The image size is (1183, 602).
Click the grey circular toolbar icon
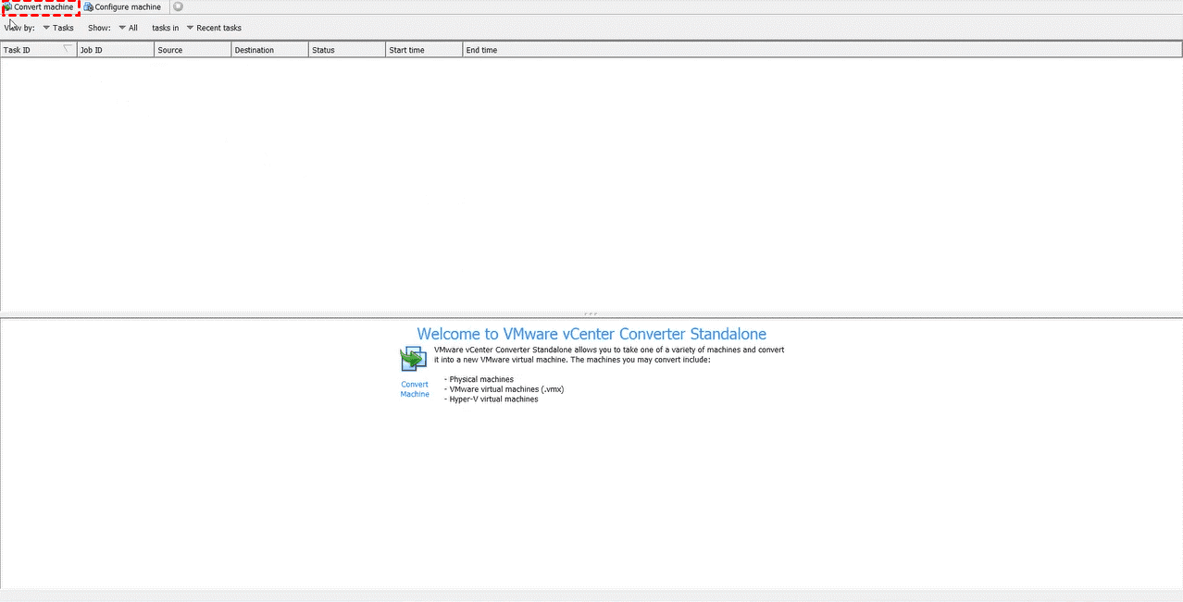pos(178,7)
